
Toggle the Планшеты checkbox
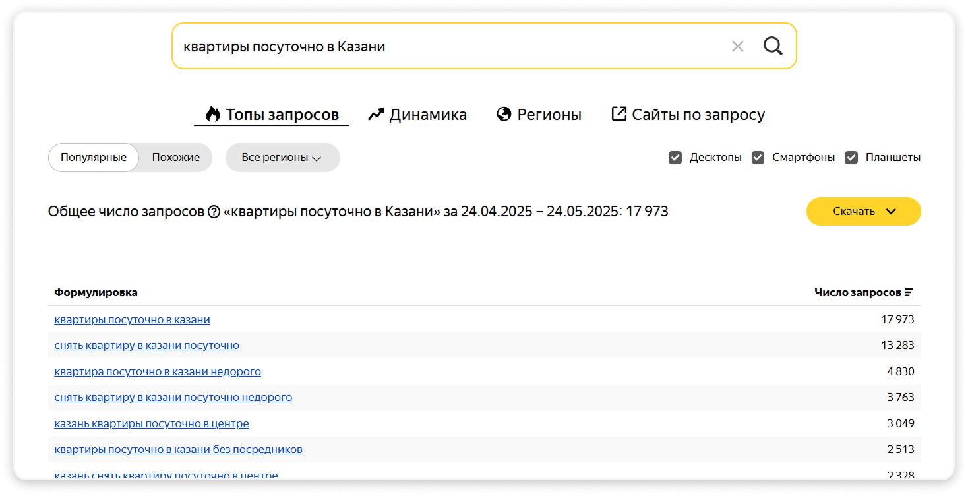(x=851, y=157)
